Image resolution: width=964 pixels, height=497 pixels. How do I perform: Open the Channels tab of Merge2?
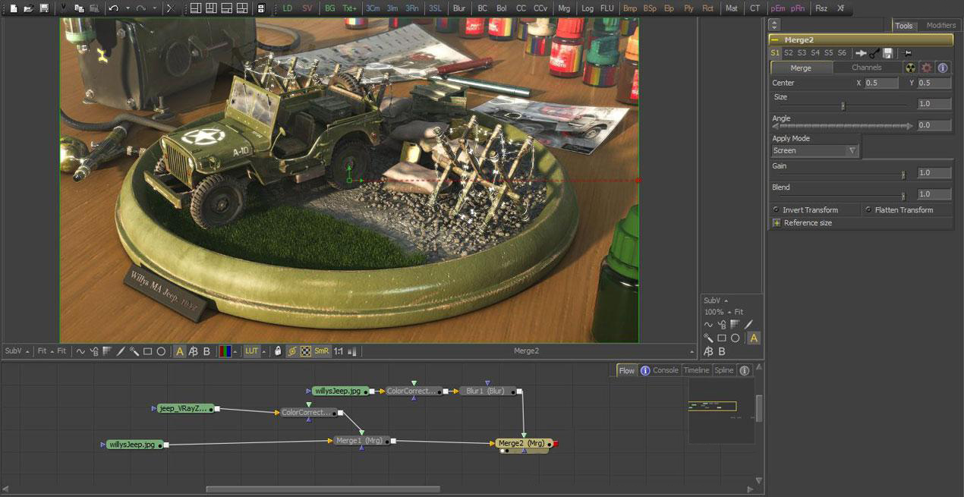866,68
